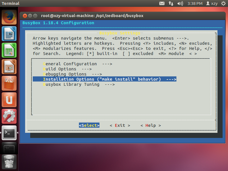The image size is (228, 171).
Task: Close the terminal window
Action: tap(25, 16)
